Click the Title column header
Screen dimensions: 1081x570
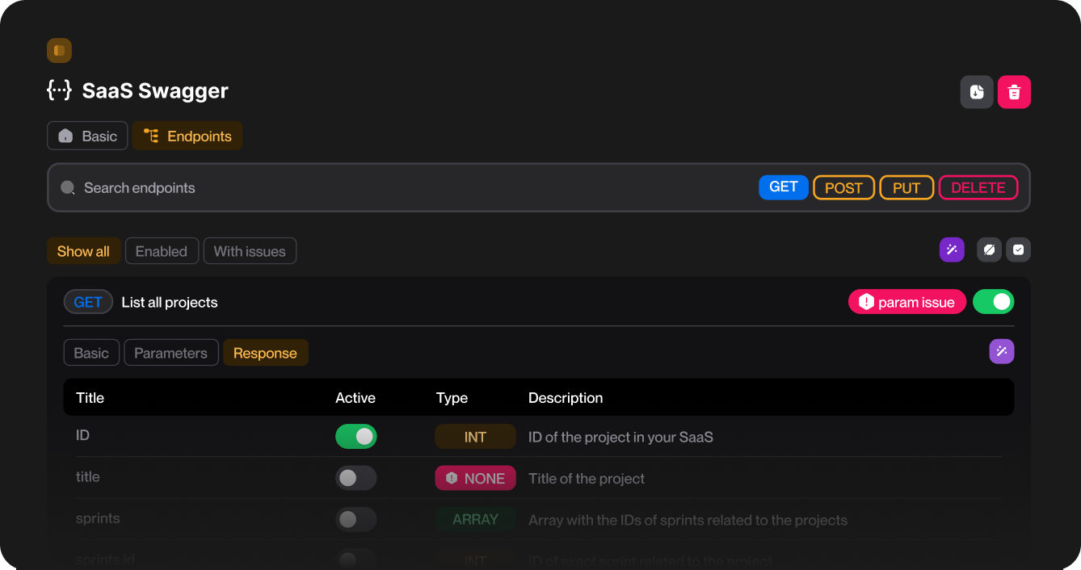(90, 397)
